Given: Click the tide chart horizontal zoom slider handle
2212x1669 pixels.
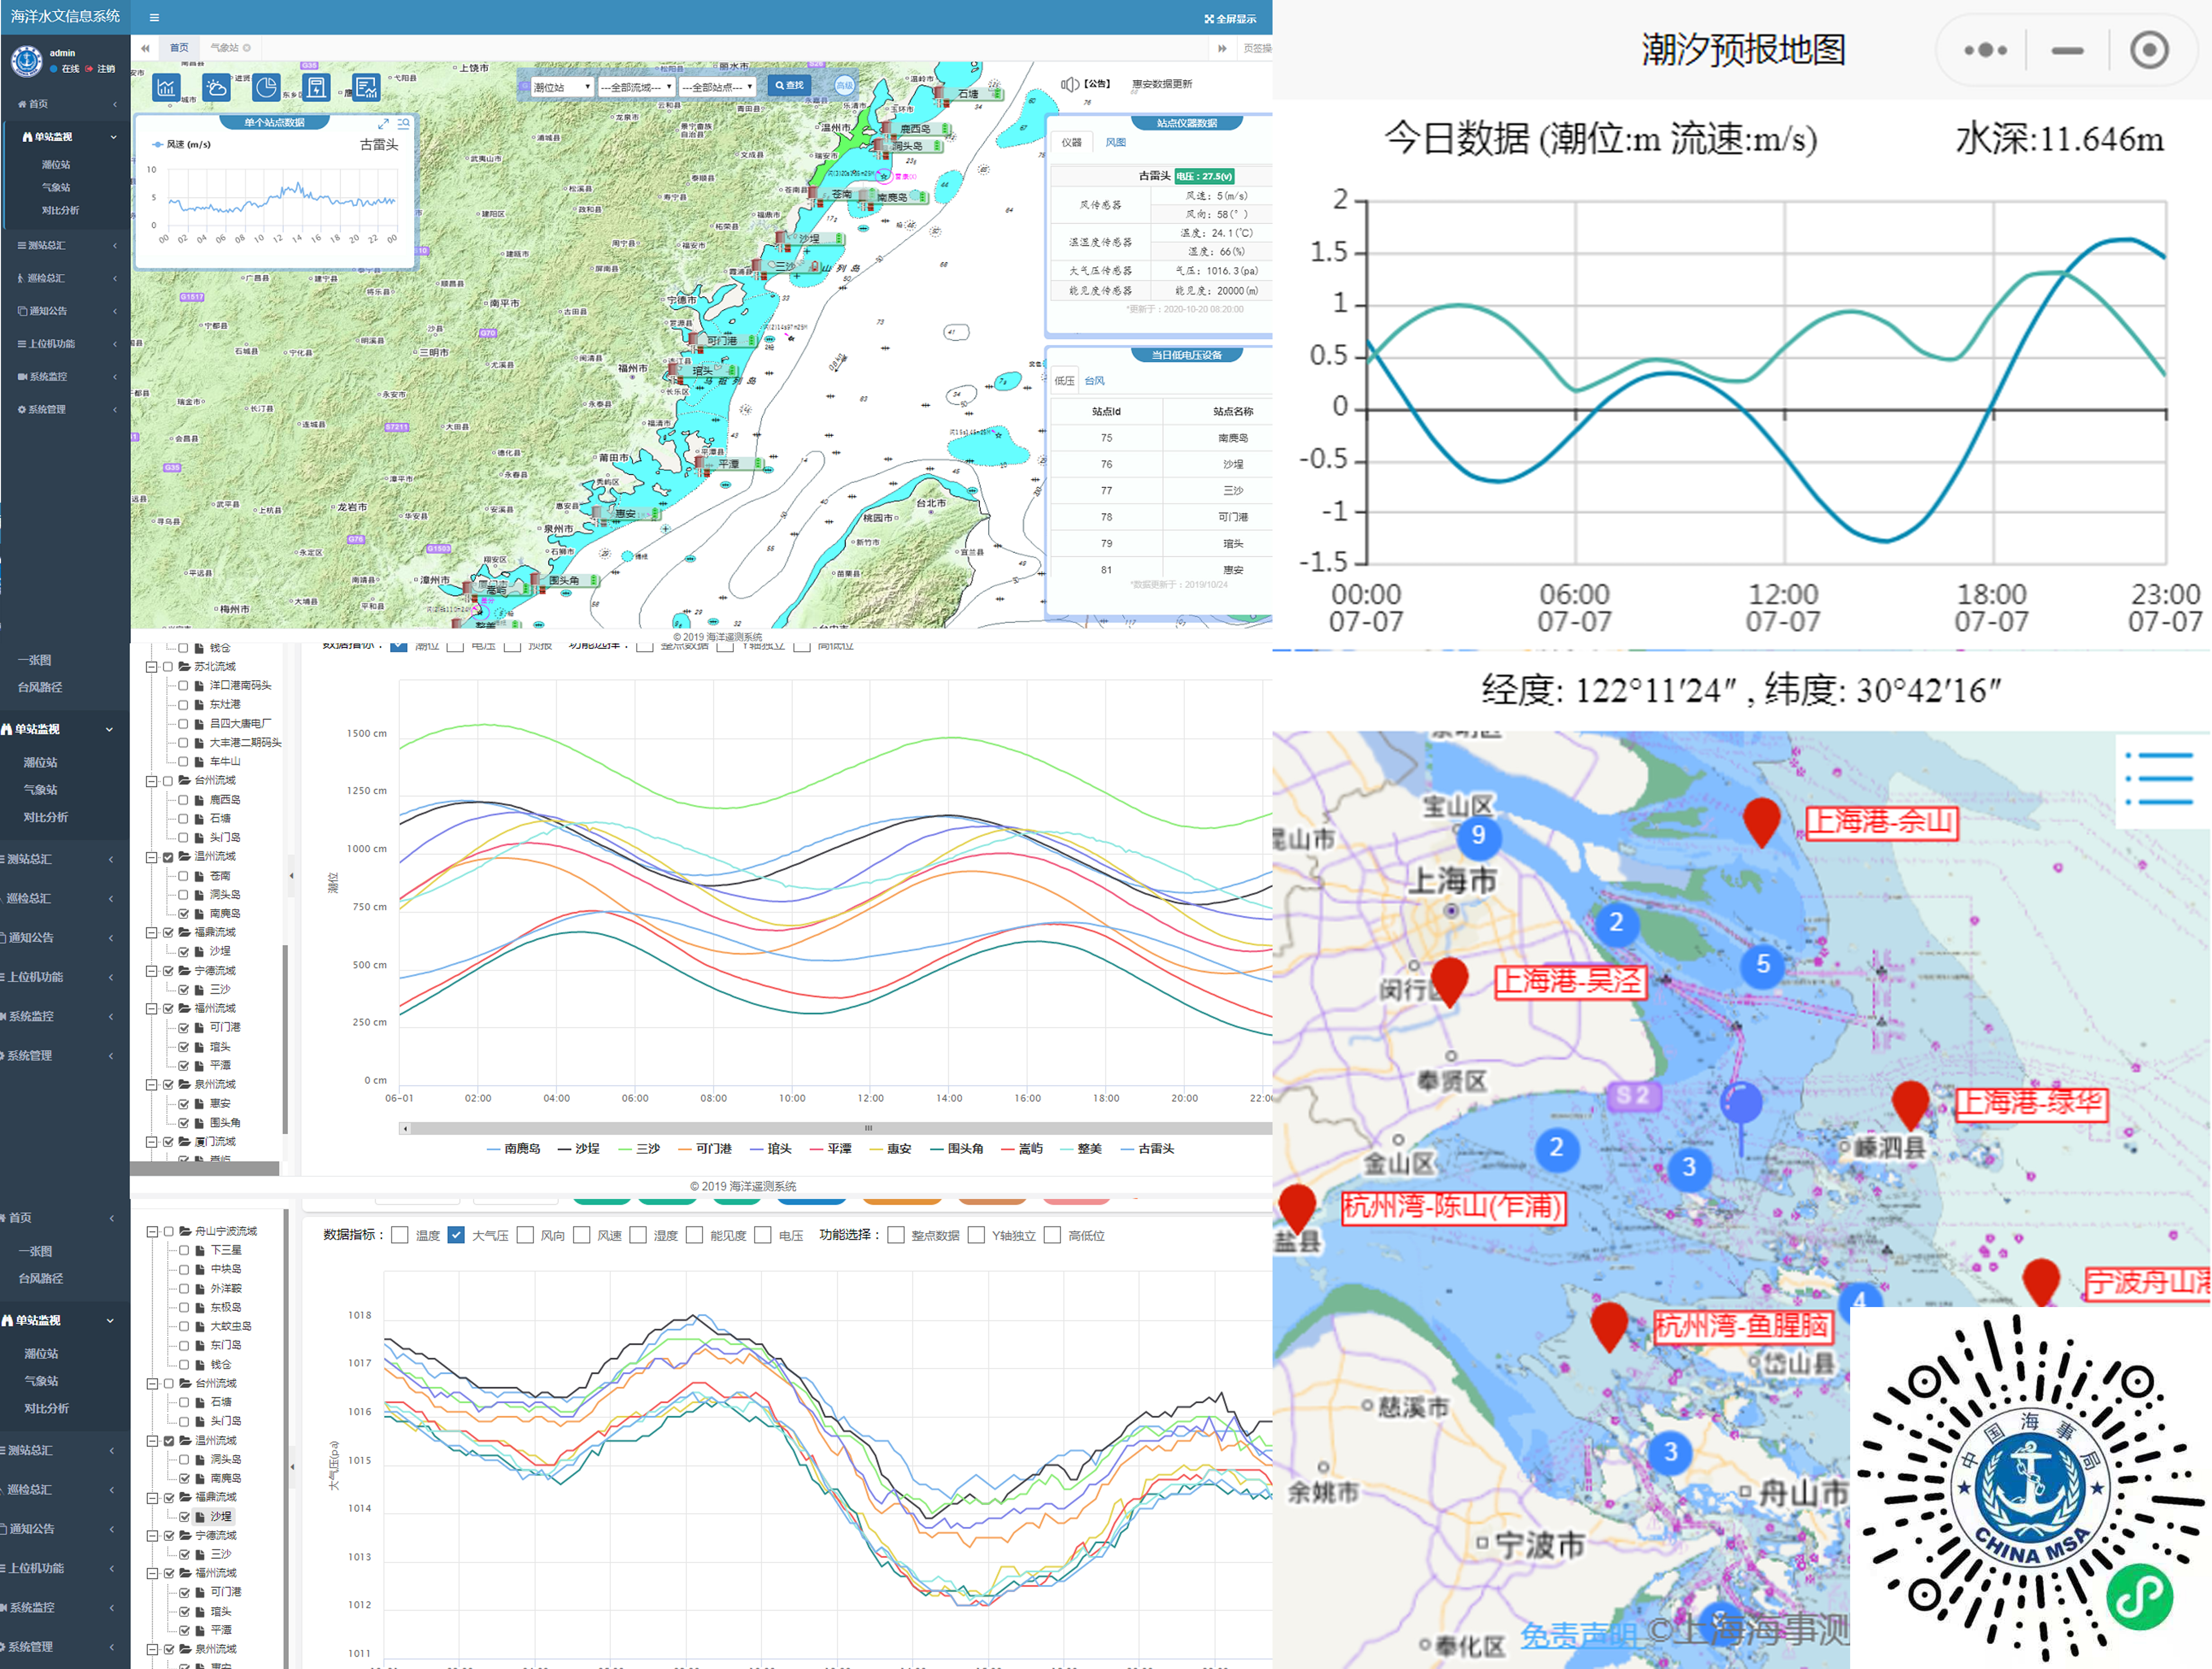Looking at the screenshot, I should point(868,1128).
